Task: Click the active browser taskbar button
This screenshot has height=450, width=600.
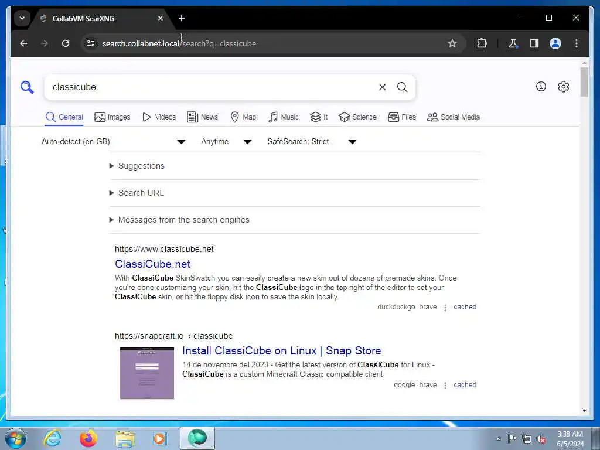Action: point(197,438)
